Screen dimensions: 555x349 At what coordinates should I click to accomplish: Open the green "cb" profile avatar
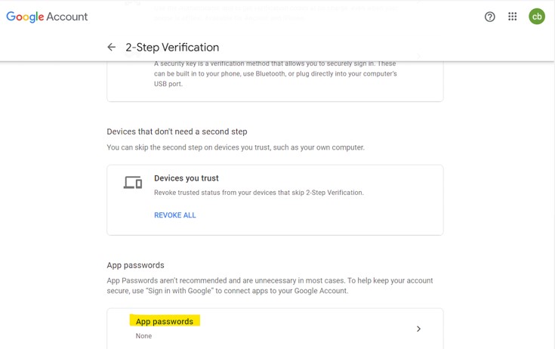coord(537,17)
